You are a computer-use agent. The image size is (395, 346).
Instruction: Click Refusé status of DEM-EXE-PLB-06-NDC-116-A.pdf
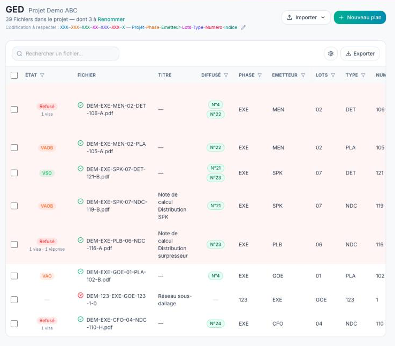tap(47, 242)
